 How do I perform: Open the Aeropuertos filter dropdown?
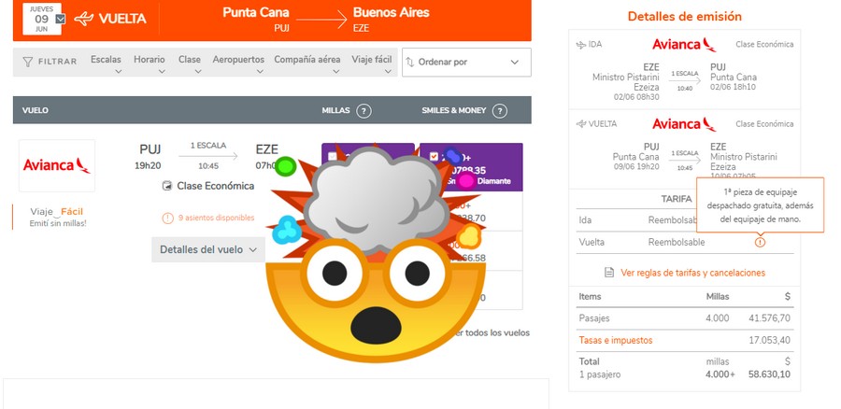click(238, 63)
